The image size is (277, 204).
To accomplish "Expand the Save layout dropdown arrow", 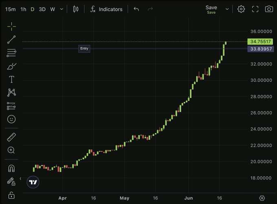I will (x=227, y=9).
